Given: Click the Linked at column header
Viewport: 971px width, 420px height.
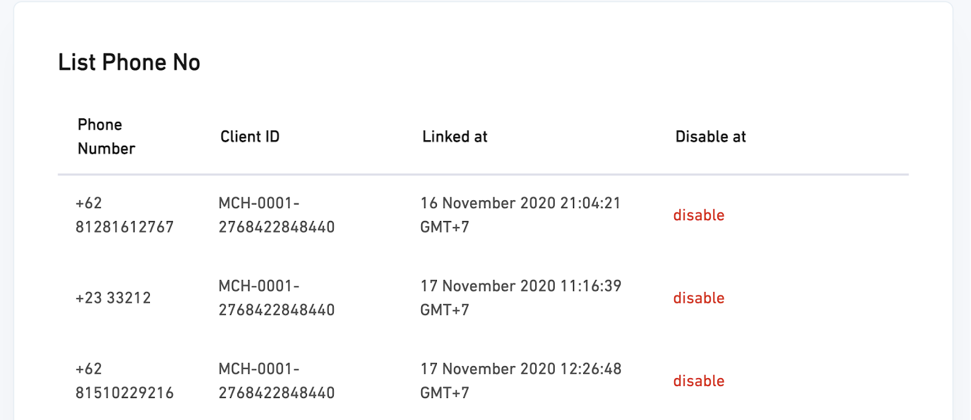Looking at the screenshot, I should click(455, 137).
